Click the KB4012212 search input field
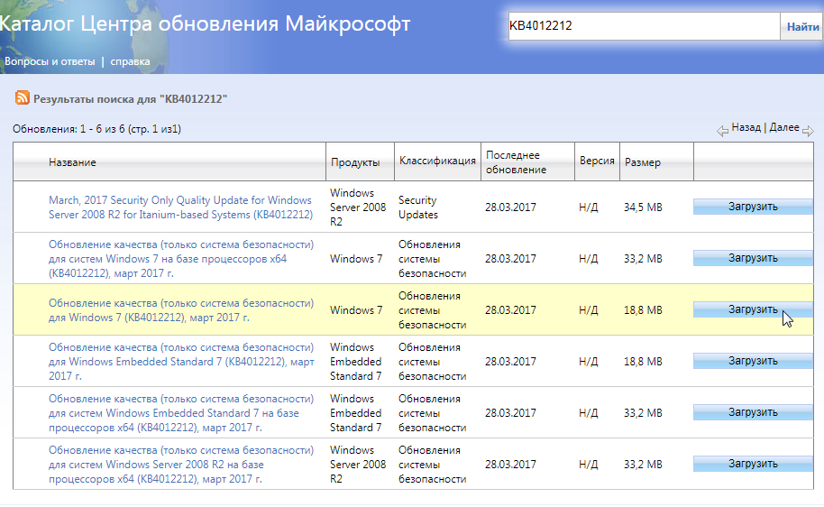Screen dimensions: 824x507 click(x=644, y=26)
